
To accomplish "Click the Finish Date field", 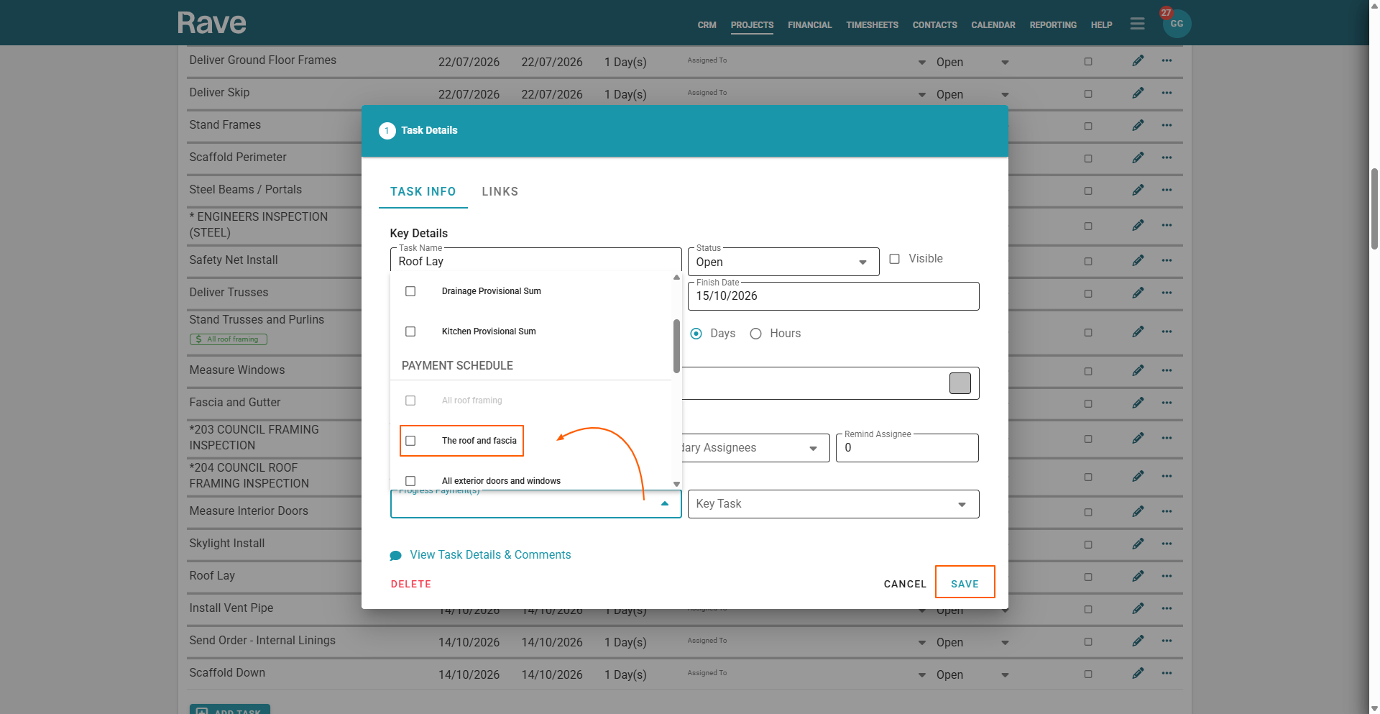I will (832, 296).
